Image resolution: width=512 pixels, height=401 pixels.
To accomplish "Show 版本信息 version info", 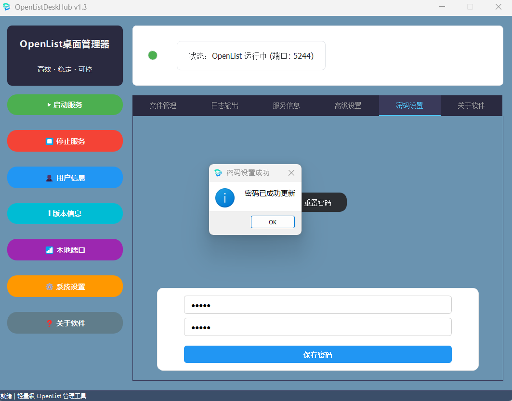I will [x=65, y=213].
